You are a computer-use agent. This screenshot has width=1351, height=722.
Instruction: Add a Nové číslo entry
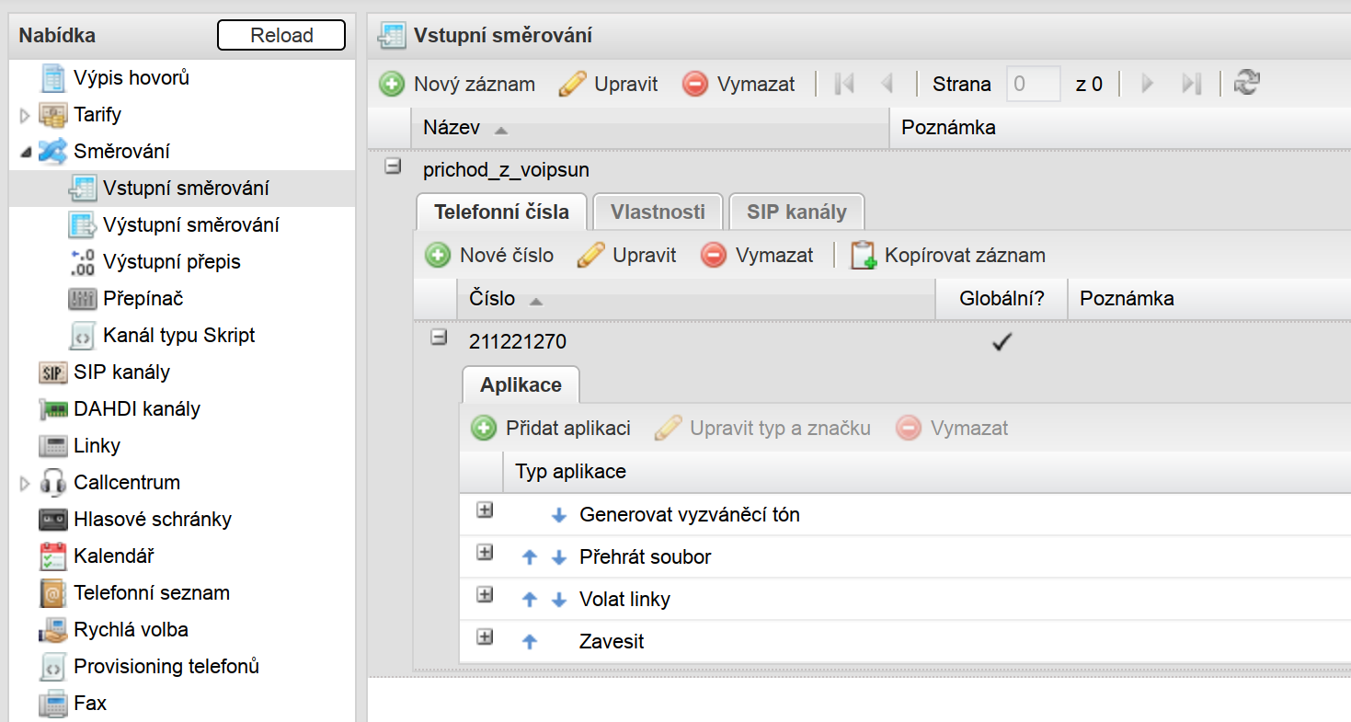pyautogui.click(x=489, y=255)
